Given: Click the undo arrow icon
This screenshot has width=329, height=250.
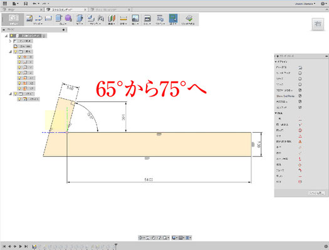Looking at the screenshot, I should (x=34, y=4).
